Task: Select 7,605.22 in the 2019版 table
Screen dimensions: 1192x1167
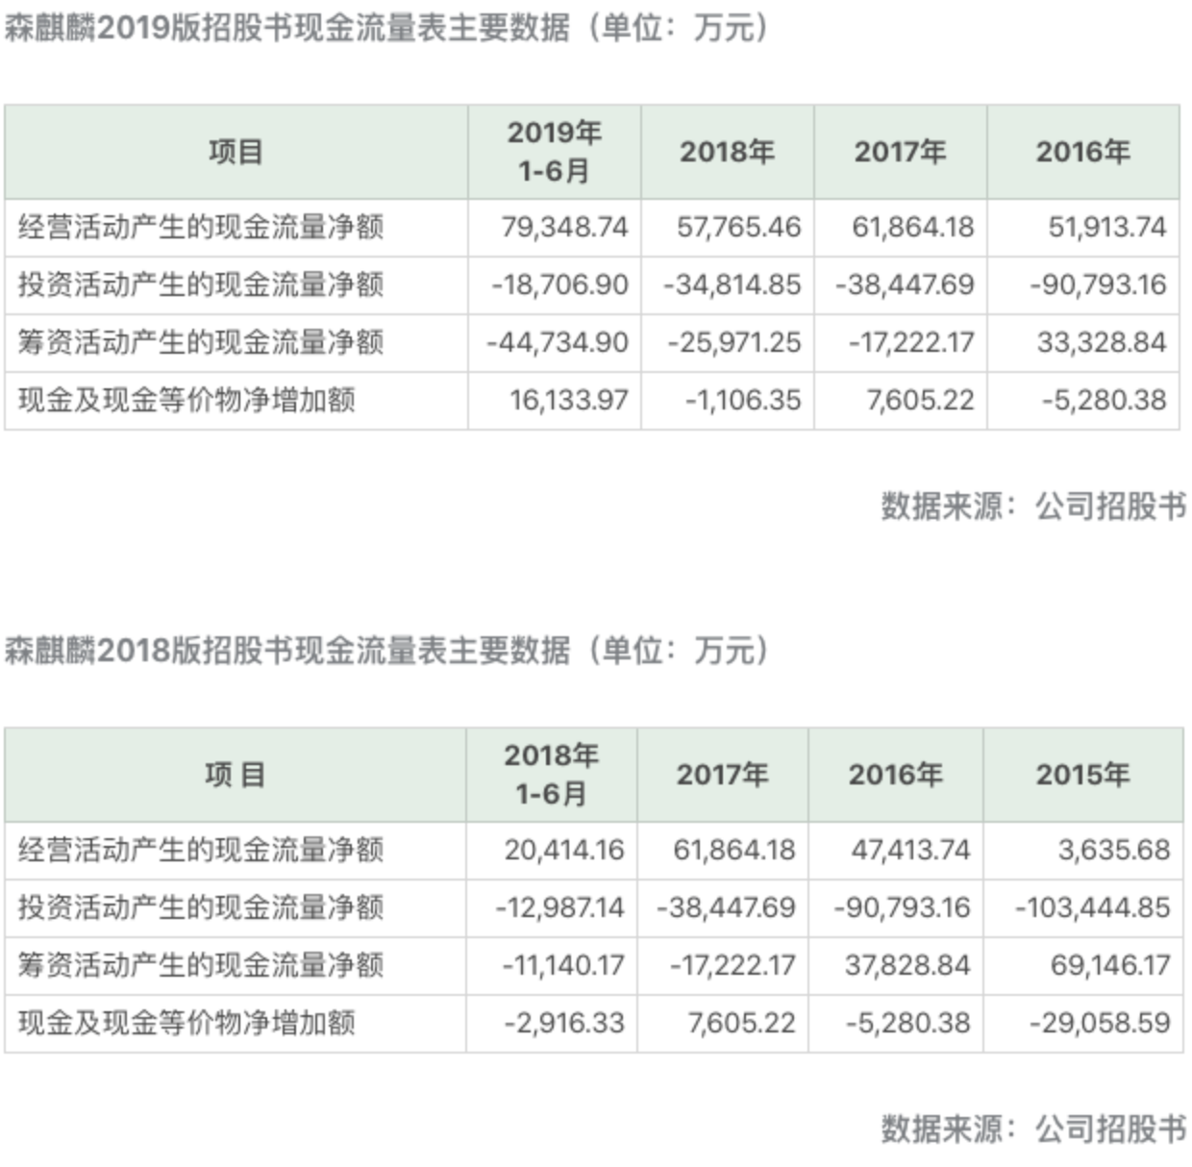Action: click(921, 400)
